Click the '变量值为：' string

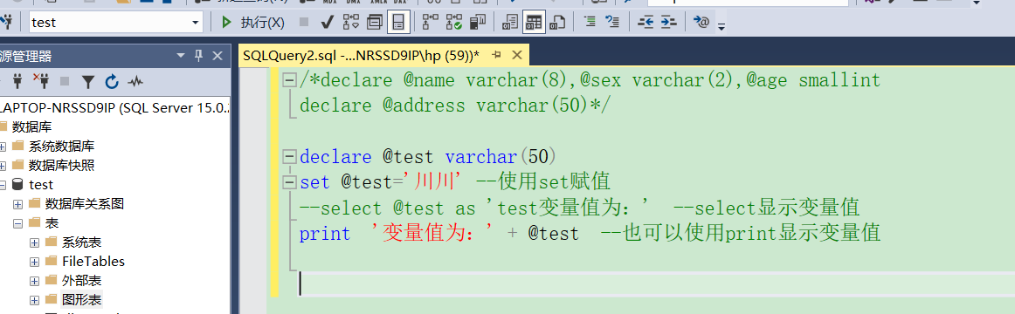[433, 233]
